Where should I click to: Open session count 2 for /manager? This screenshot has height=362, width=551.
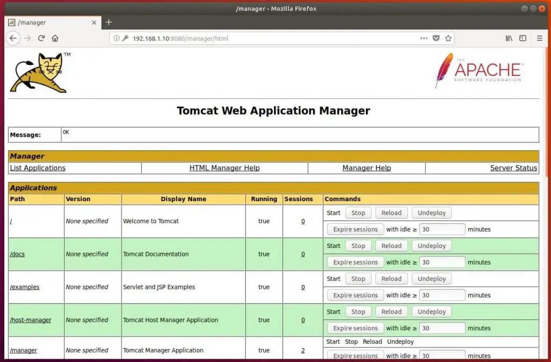coord(303,350)
